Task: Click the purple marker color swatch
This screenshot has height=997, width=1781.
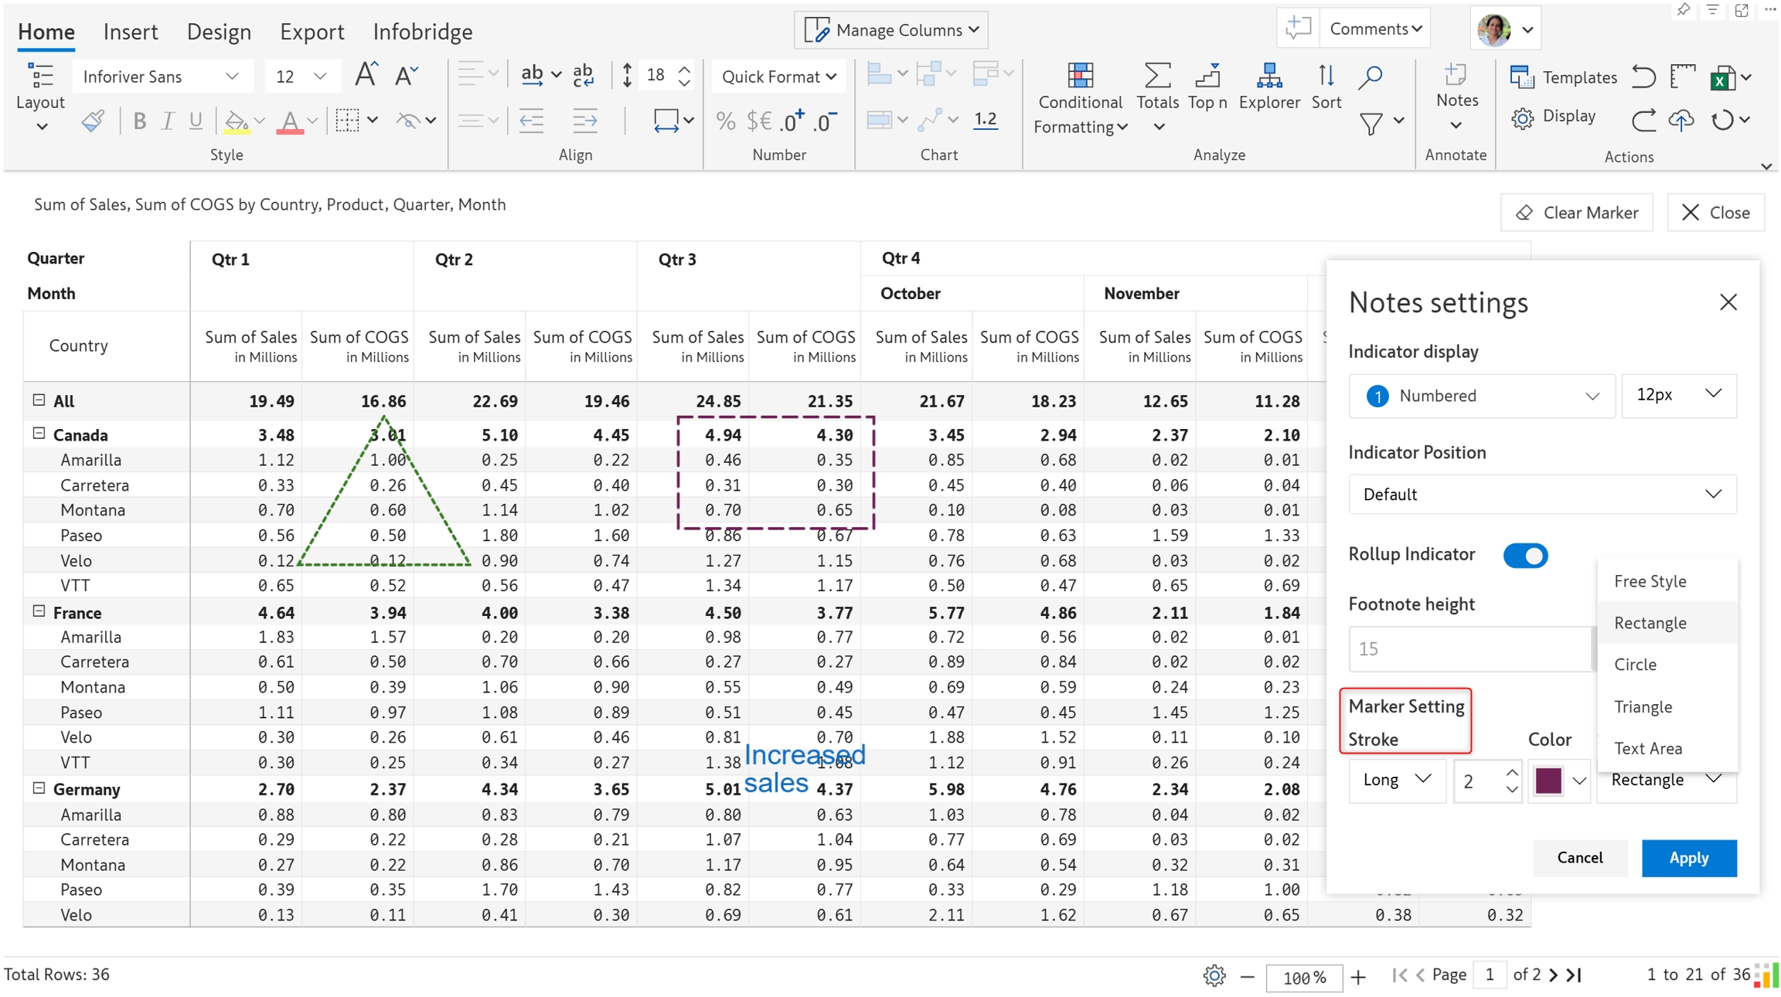Action: click(1548, 781)
